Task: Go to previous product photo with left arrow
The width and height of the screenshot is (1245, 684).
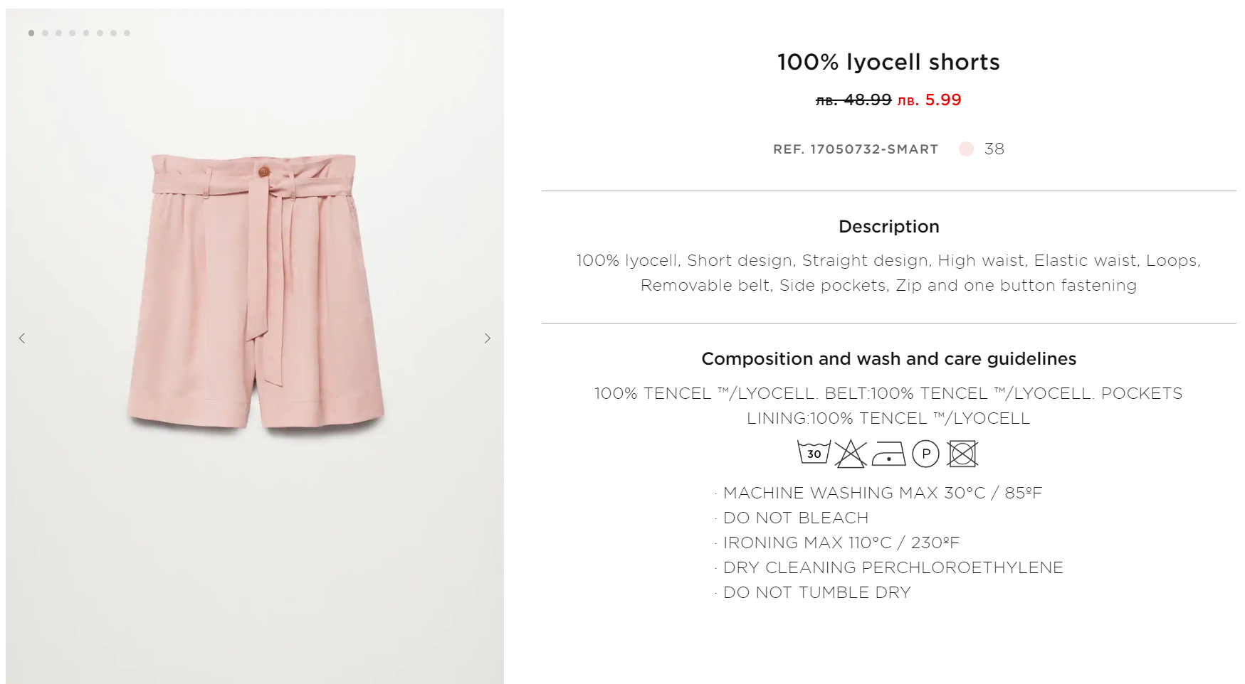Action: 22,338
